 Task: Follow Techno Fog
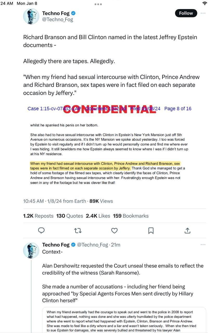[186, 13]
